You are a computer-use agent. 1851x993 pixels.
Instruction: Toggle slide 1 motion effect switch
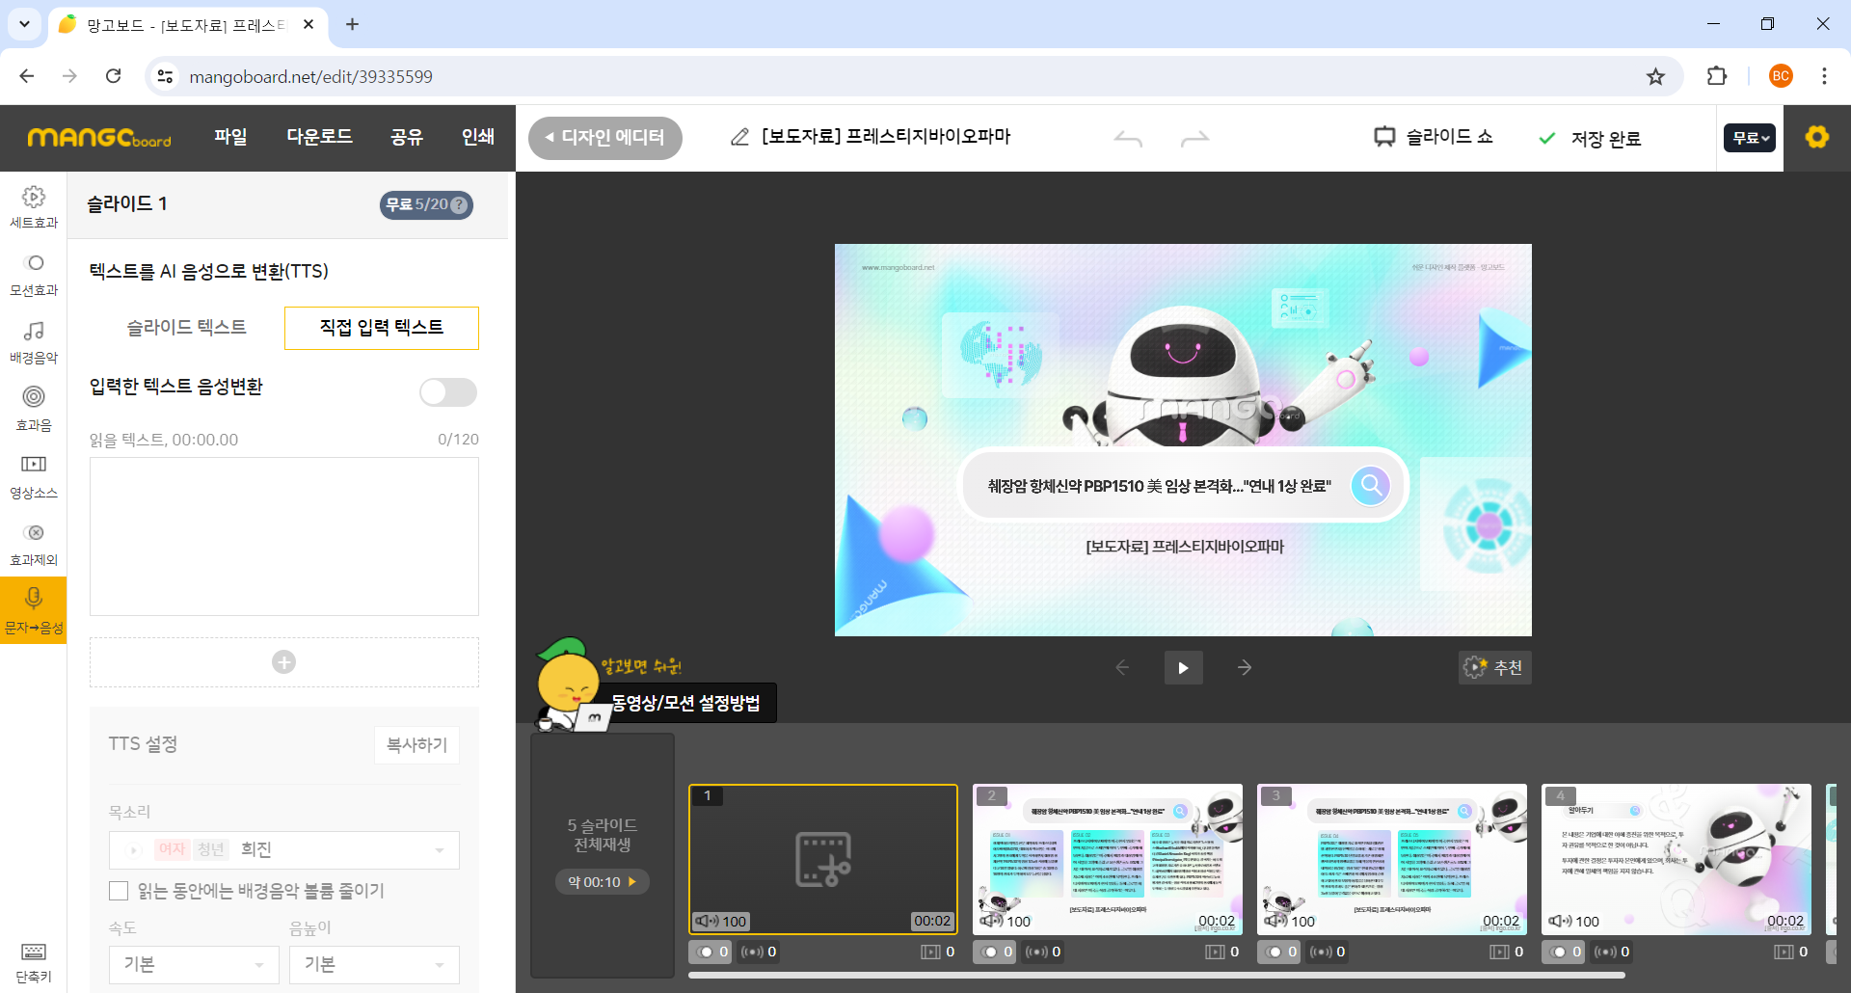[x=710, y=952]
